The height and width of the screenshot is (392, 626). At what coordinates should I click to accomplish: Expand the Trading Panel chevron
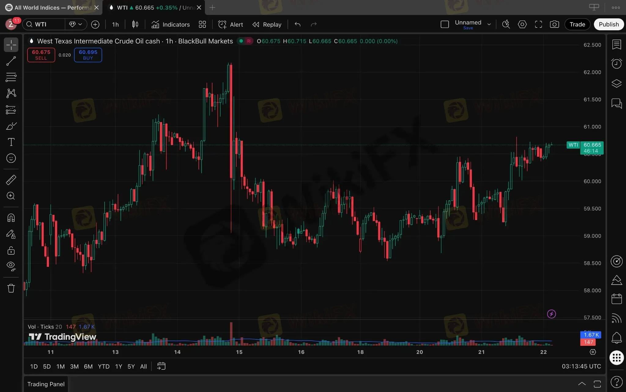point(582,384)
